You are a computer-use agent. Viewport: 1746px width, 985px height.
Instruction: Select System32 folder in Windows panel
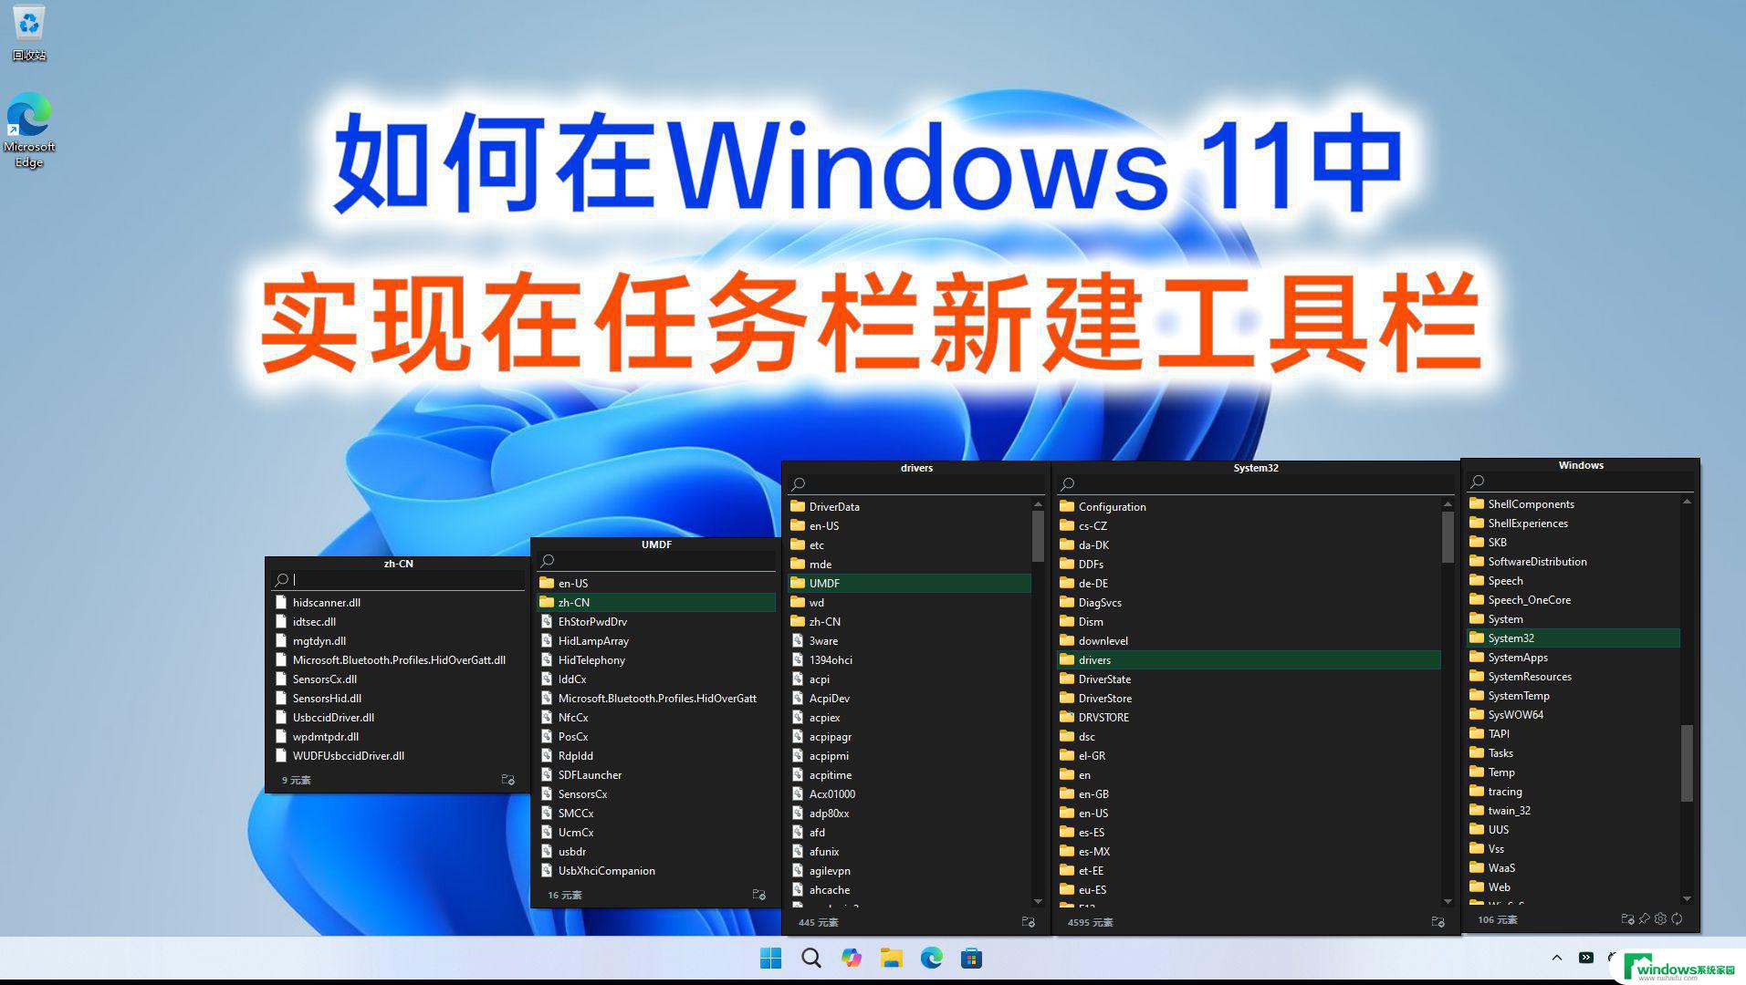point(1573,638)
